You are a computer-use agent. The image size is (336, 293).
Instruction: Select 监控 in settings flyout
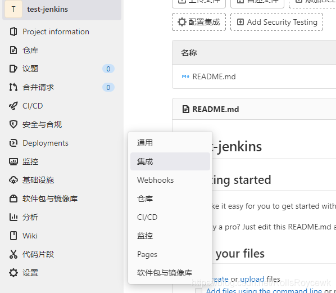point(170,236)
